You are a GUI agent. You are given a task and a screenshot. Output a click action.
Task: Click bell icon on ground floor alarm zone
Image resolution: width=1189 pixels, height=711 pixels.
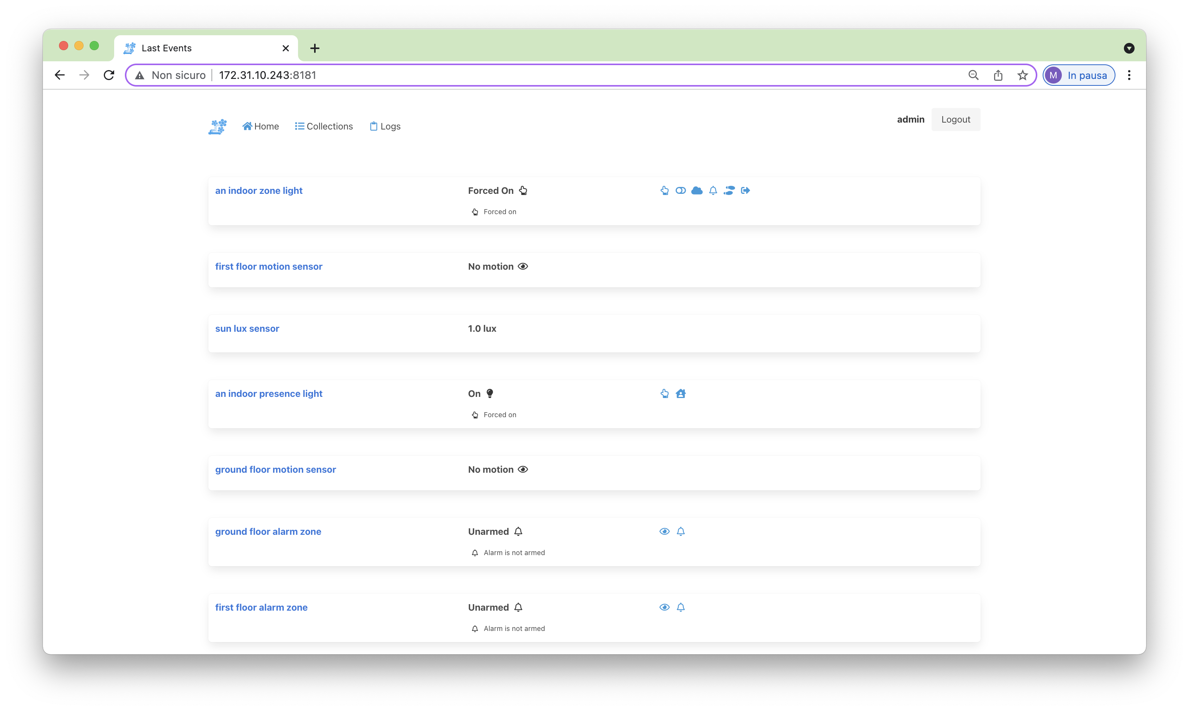coord(681,531)
